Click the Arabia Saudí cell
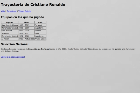The image size is (140, 105). pyautogui.click(x=40, y=39)
